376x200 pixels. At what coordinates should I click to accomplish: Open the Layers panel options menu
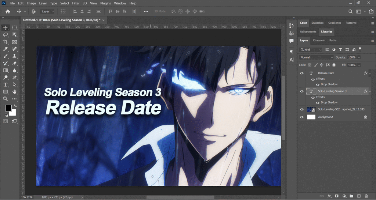click(373, 41)
